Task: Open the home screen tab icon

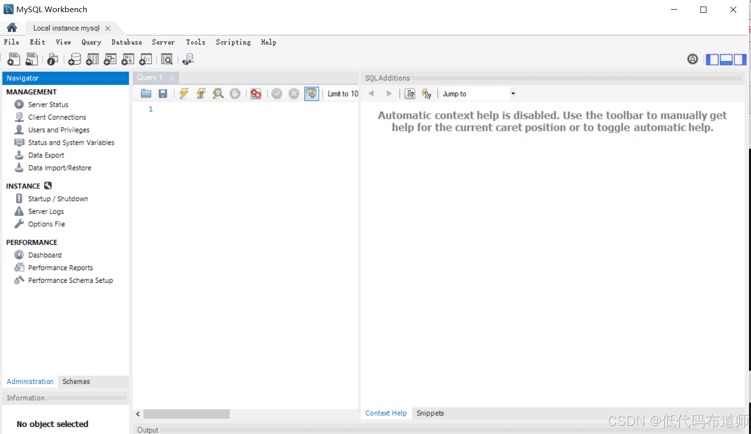Action: 12,27
